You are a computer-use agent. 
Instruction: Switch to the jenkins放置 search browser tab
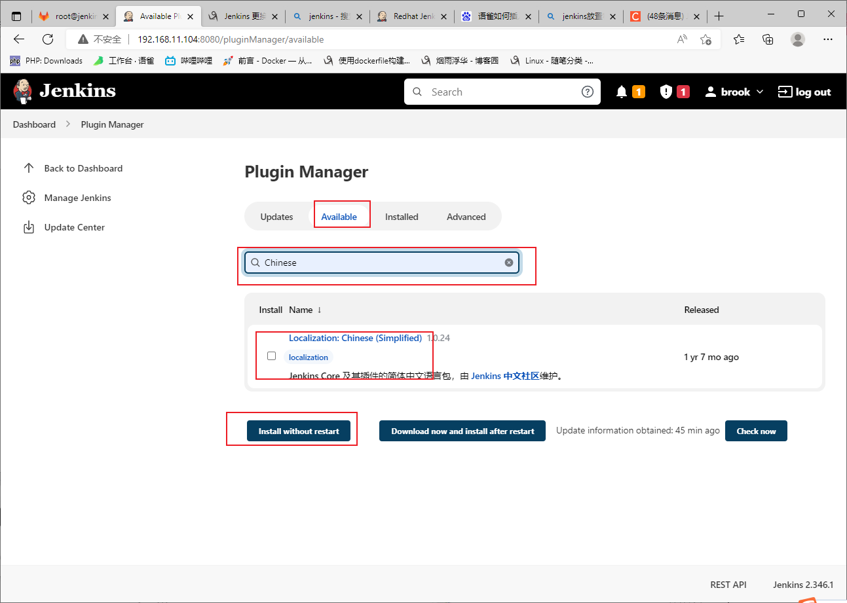pos(581,16)
